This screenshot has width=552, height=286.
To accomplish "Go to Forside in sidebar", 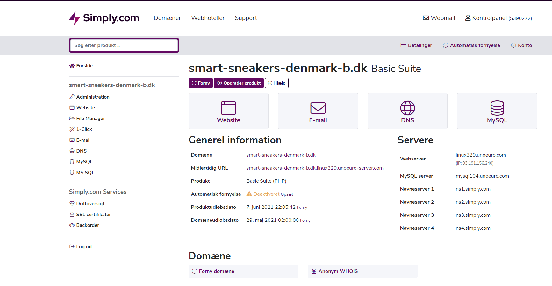I will coord(81,66).
